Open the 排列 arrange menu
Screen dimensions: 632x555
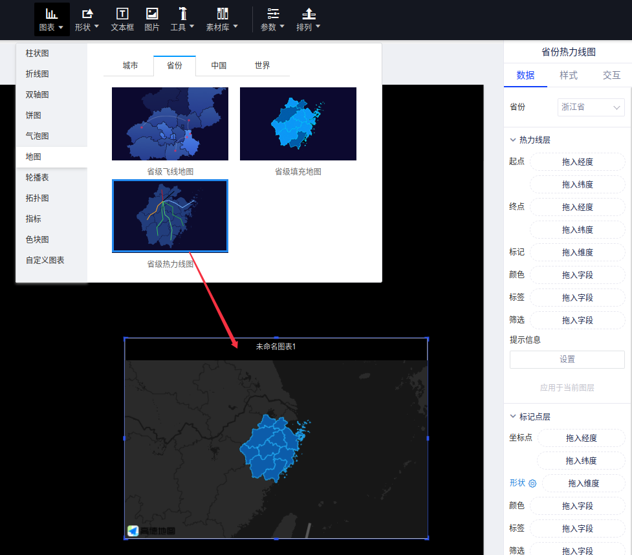[x=309, y=19]
